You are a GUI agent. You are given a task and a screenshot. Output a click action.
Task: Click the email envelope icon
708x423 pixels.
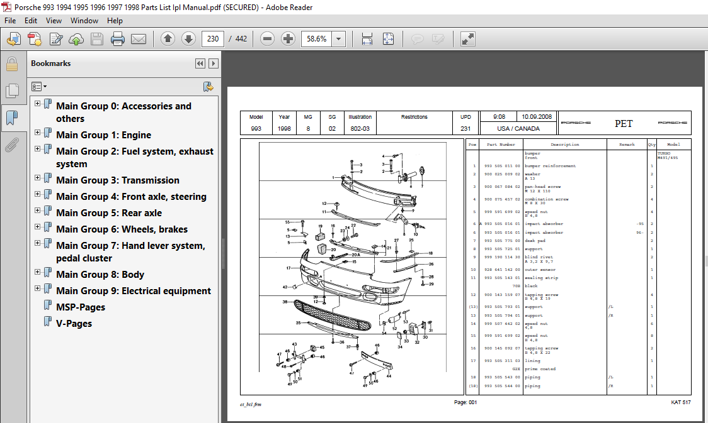[138, 39]
